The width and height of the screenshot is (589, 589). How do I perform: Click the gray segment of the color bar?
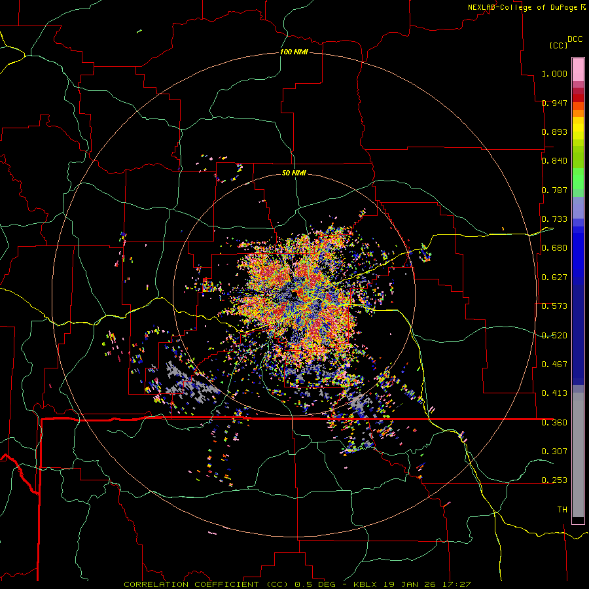(578, 455)
